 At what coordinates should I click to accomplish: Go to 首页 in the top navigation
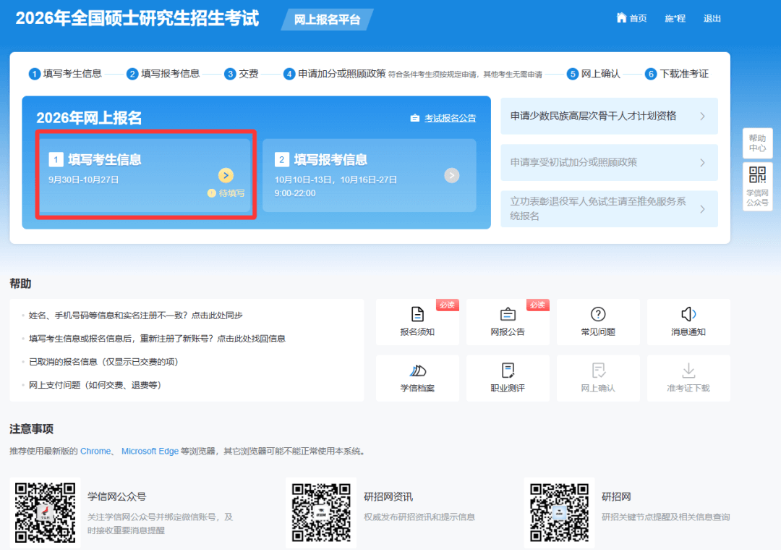click(631, 18)
